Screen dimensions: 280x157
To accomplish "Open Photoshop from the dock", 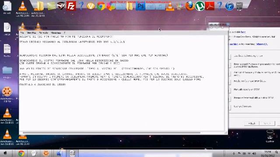I will point(140,7).
